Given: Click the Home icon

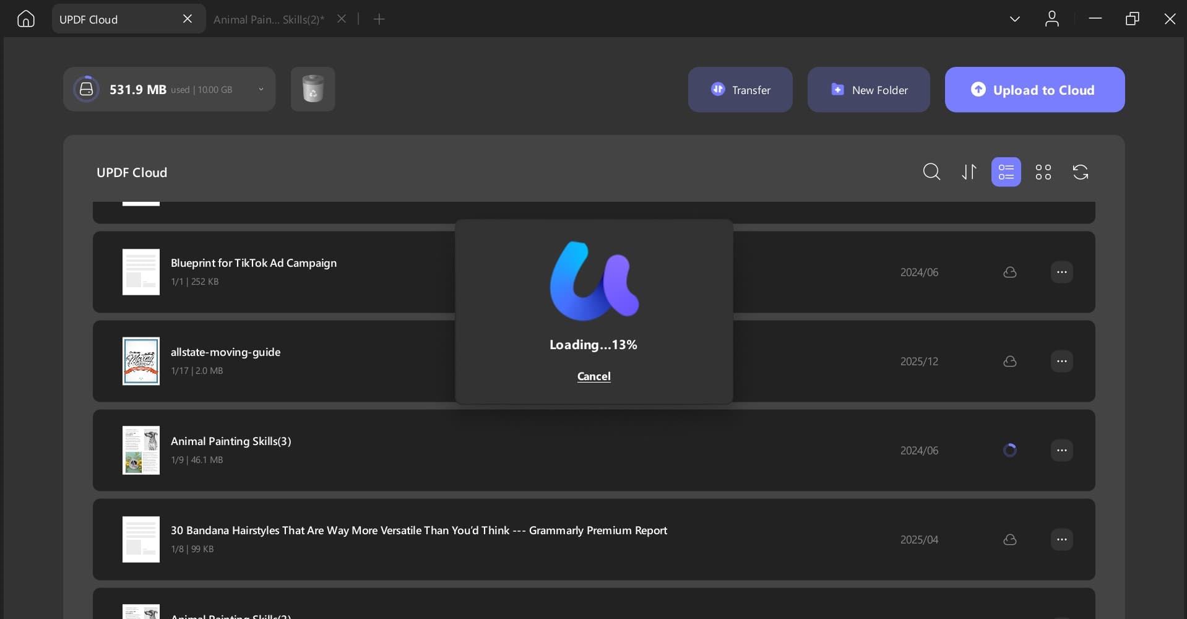Looking at the screenshot, I should tap(25, 19).
